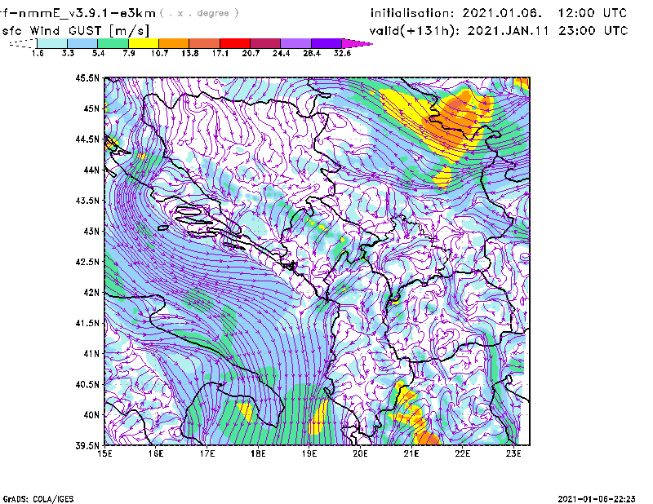Screen dimensions: 653x504
Task: Click the "17E" longitude label
Action: [207, 453]
